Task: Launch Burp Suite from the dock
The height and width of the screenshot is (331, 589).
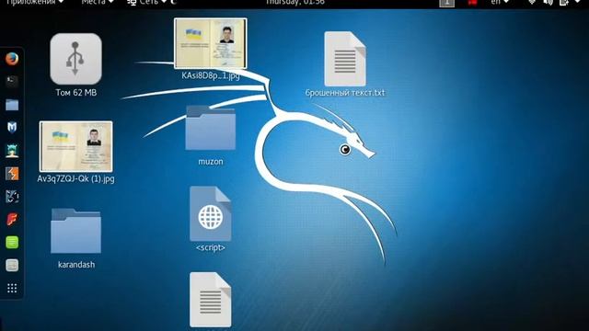Action: pyautogui.click(x=12, y=174)
